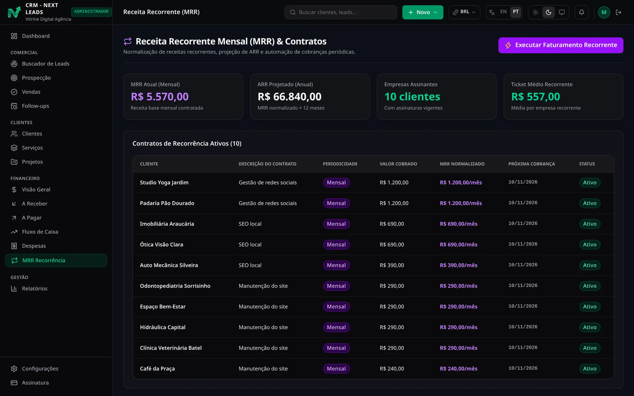Viewport: 634px width, 396px height.
Task: Click Café da Praça client name
Action: click(x=157, y=369)
